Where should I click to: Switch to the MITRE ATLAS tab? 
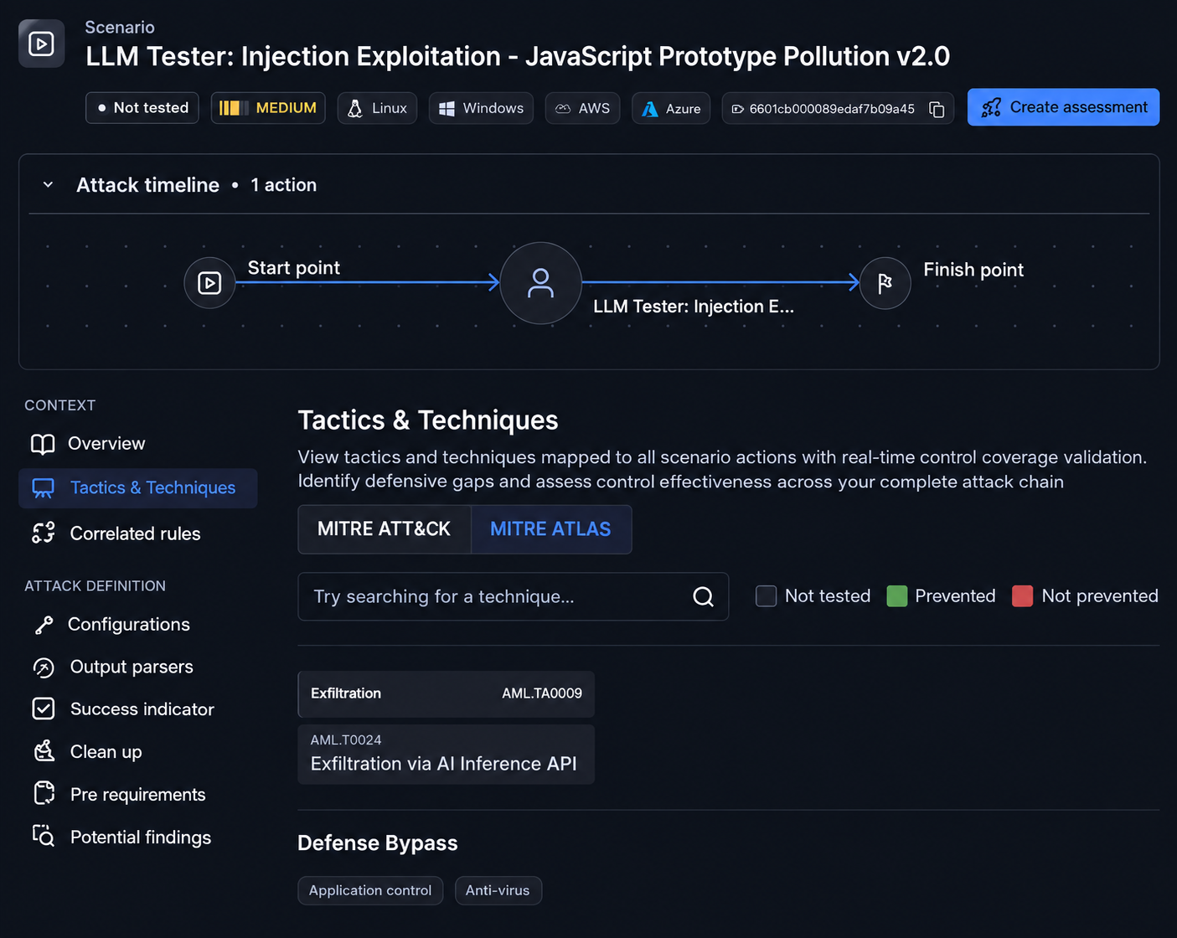(551, 529)
